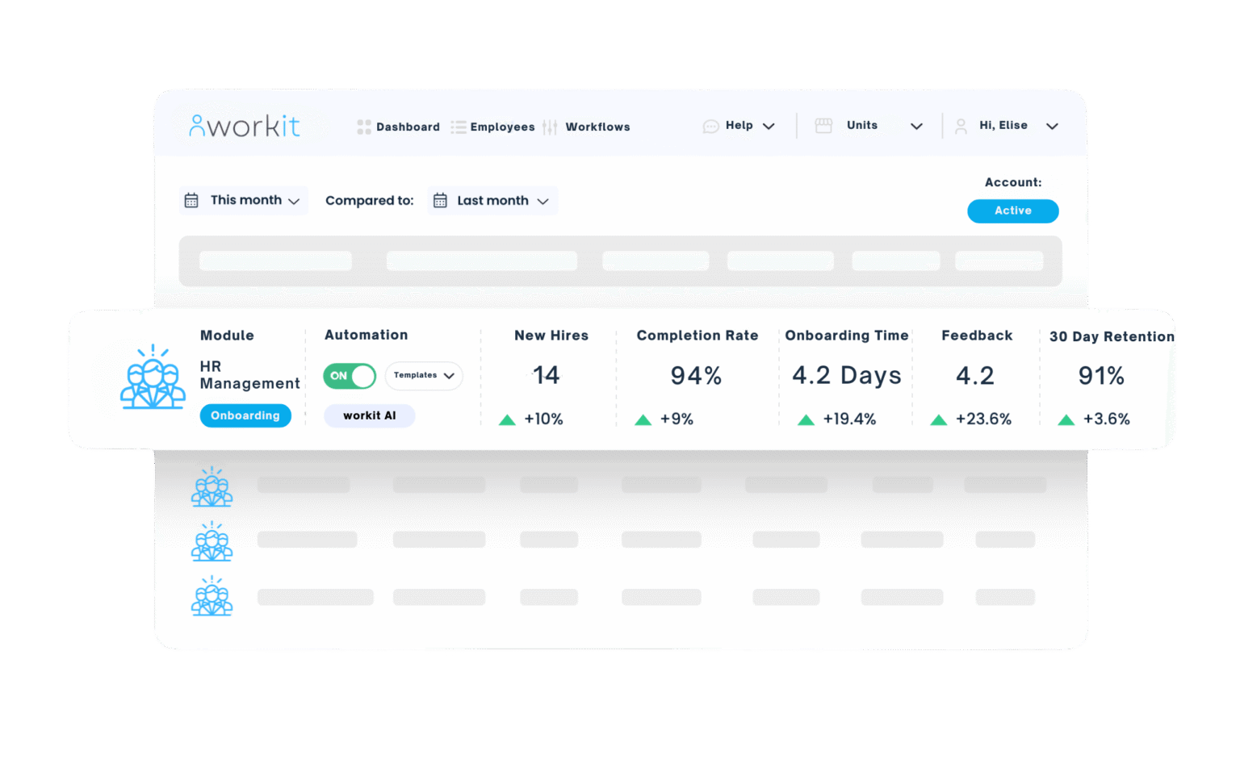This screenshot has width=1240, height=780.
Task: Navigate to the Workflows section
Action: coord(597,127)
